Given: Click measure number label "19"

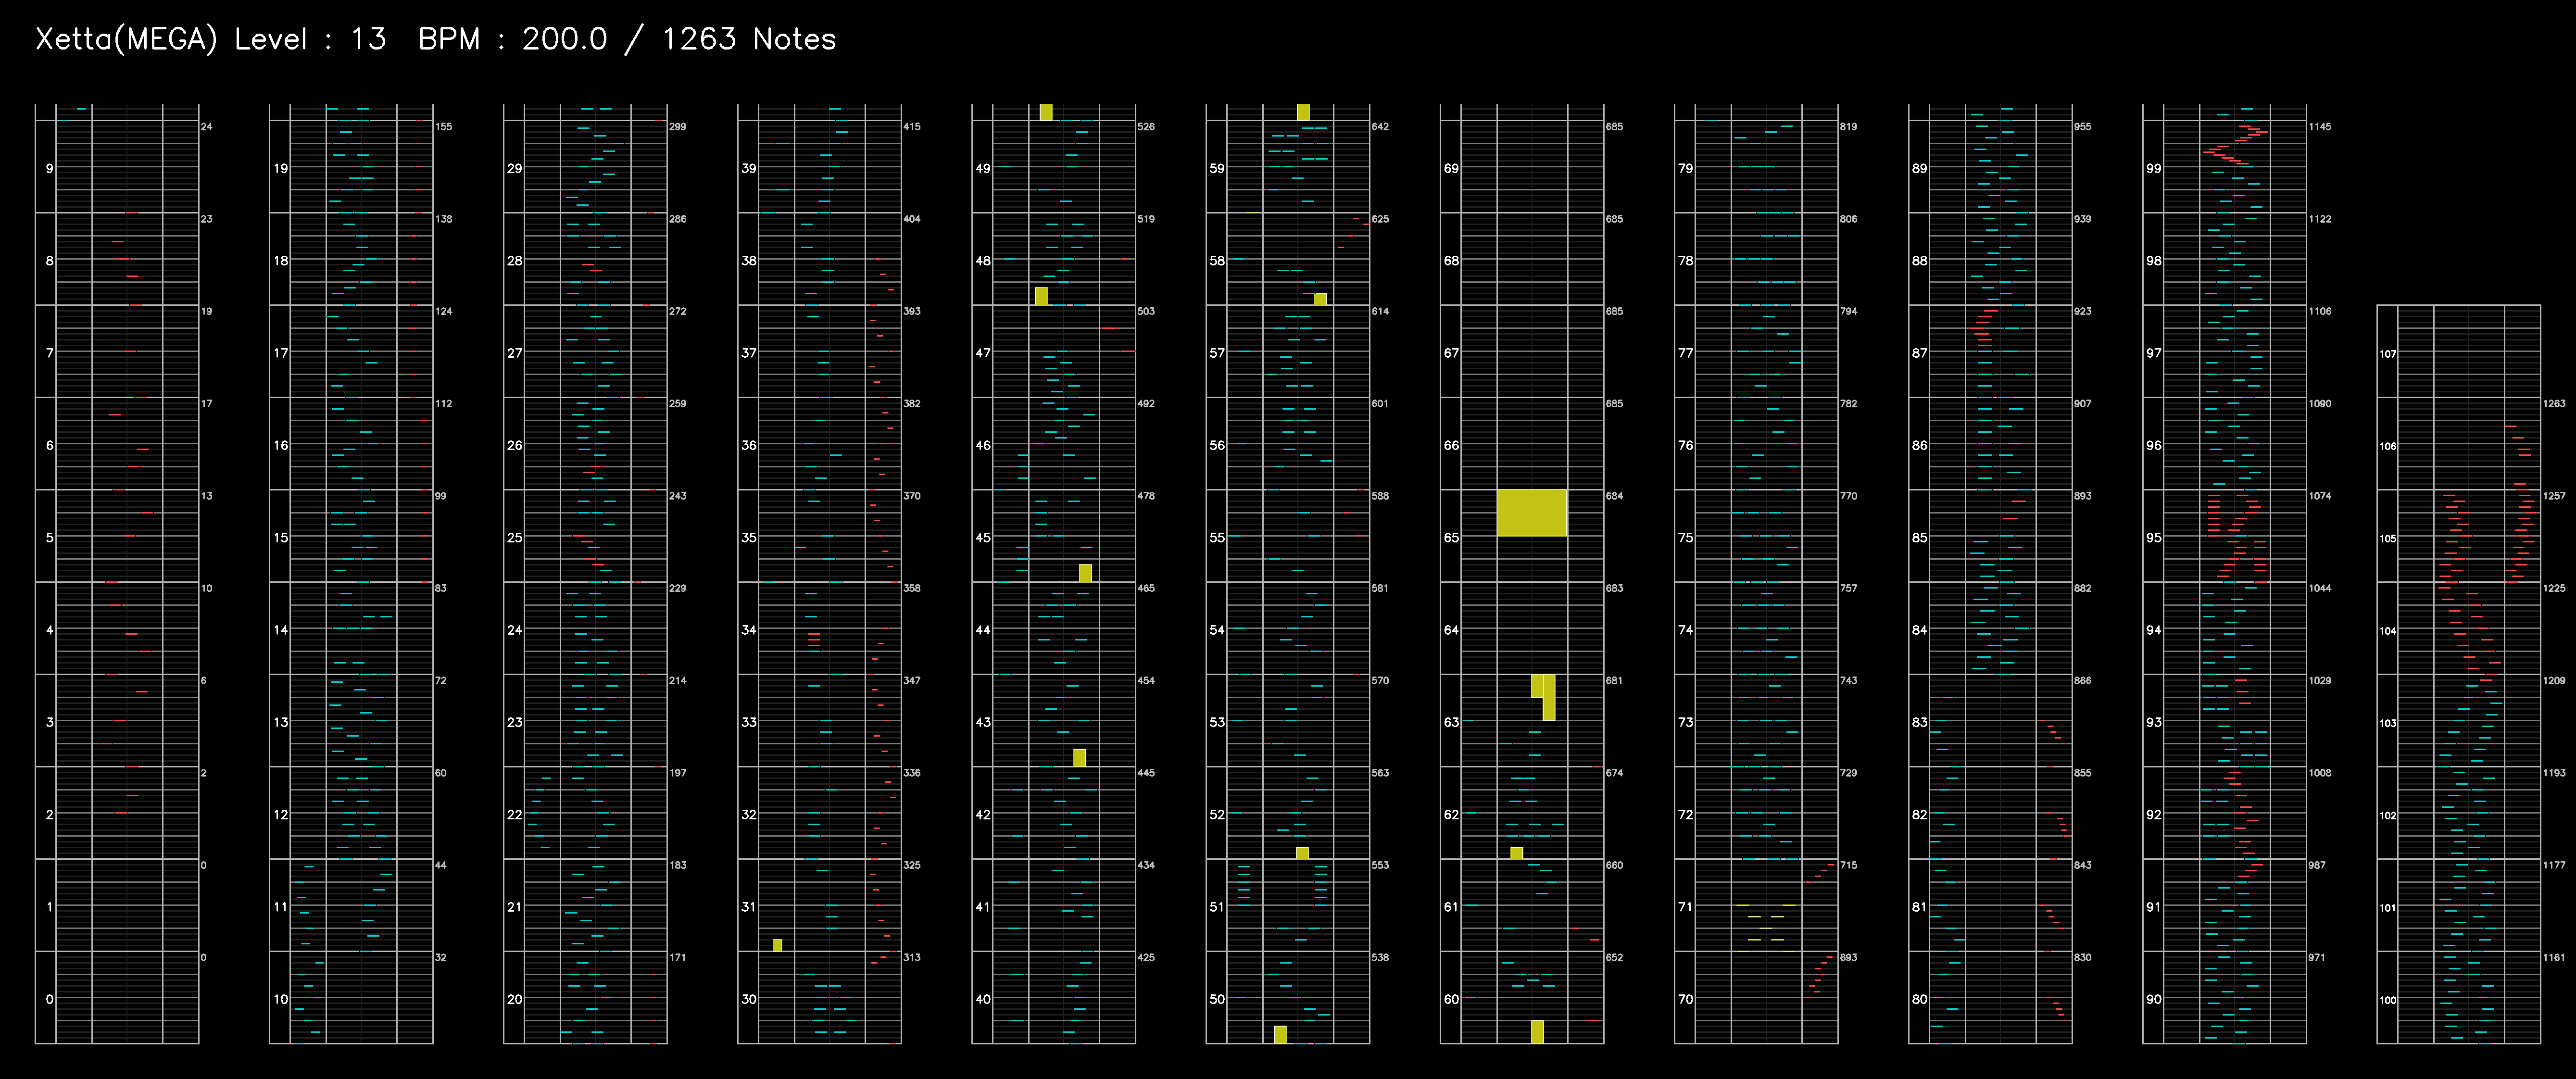Looking at the screenshot, I should [281, 168].
